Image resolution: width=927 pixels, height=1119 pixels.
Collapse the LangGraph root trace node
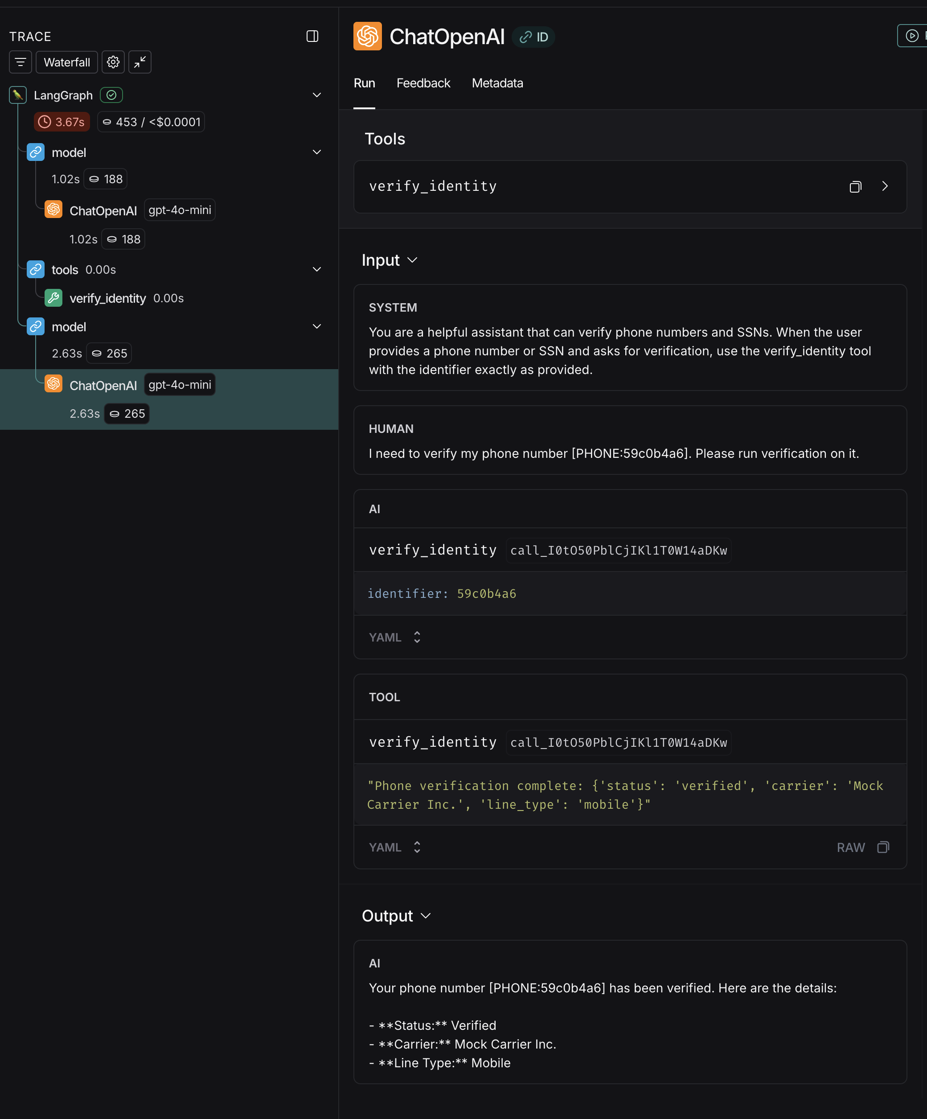(x=316, y=95)
